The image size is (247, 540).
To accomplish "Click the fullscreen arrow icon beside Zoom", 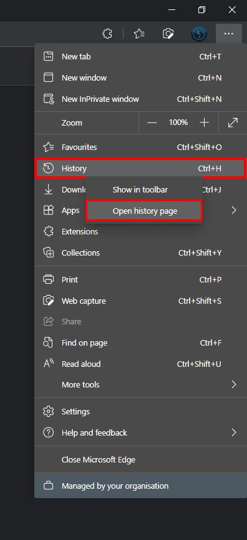I will pyautogui.click(x=233, y=122).
